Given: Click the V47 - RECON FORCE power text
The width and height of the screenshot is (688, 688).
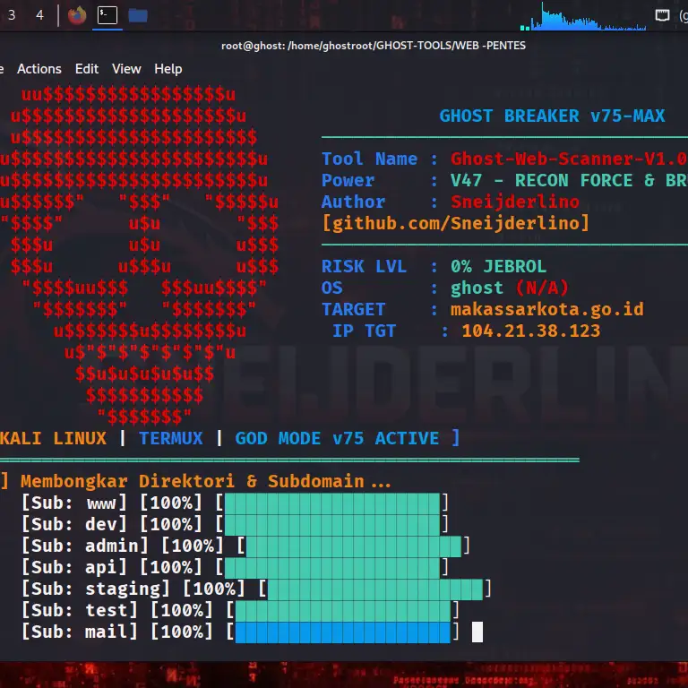Looking at the screenshot, I should (x=569, y=180).
